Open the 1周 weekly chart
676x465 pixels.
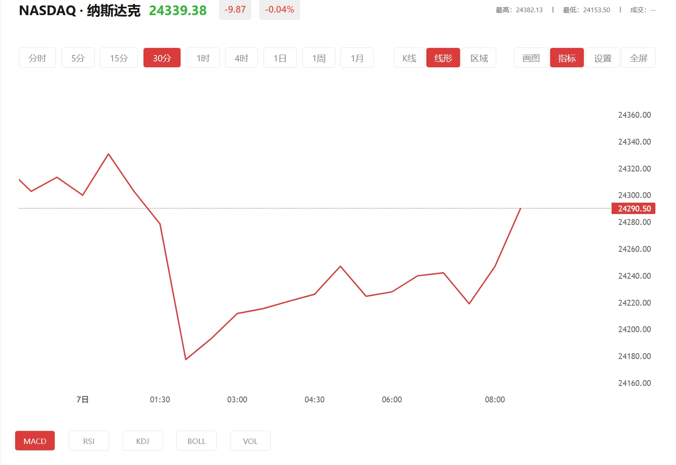pos(318,58)
